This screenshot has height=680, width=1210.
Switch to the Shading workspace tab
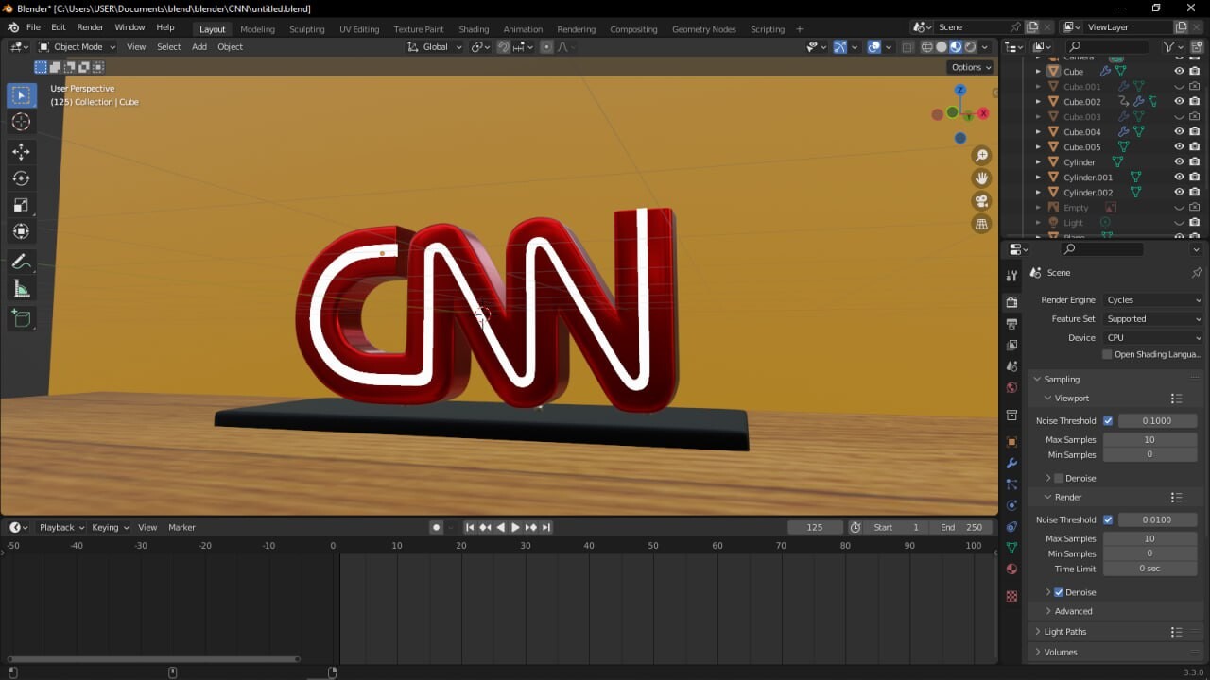(474, 28)
